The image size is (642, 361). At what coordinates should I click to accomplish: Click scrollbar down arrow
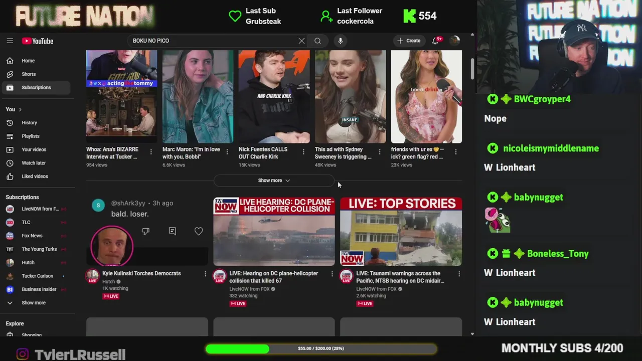pyautogui.click(x=472, y=334)
